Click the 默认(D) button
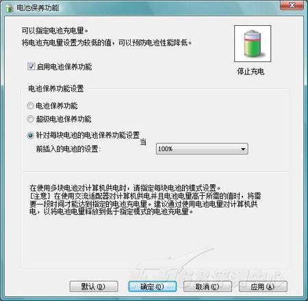Viewport: 308px width, 301px height. point(94,287)
